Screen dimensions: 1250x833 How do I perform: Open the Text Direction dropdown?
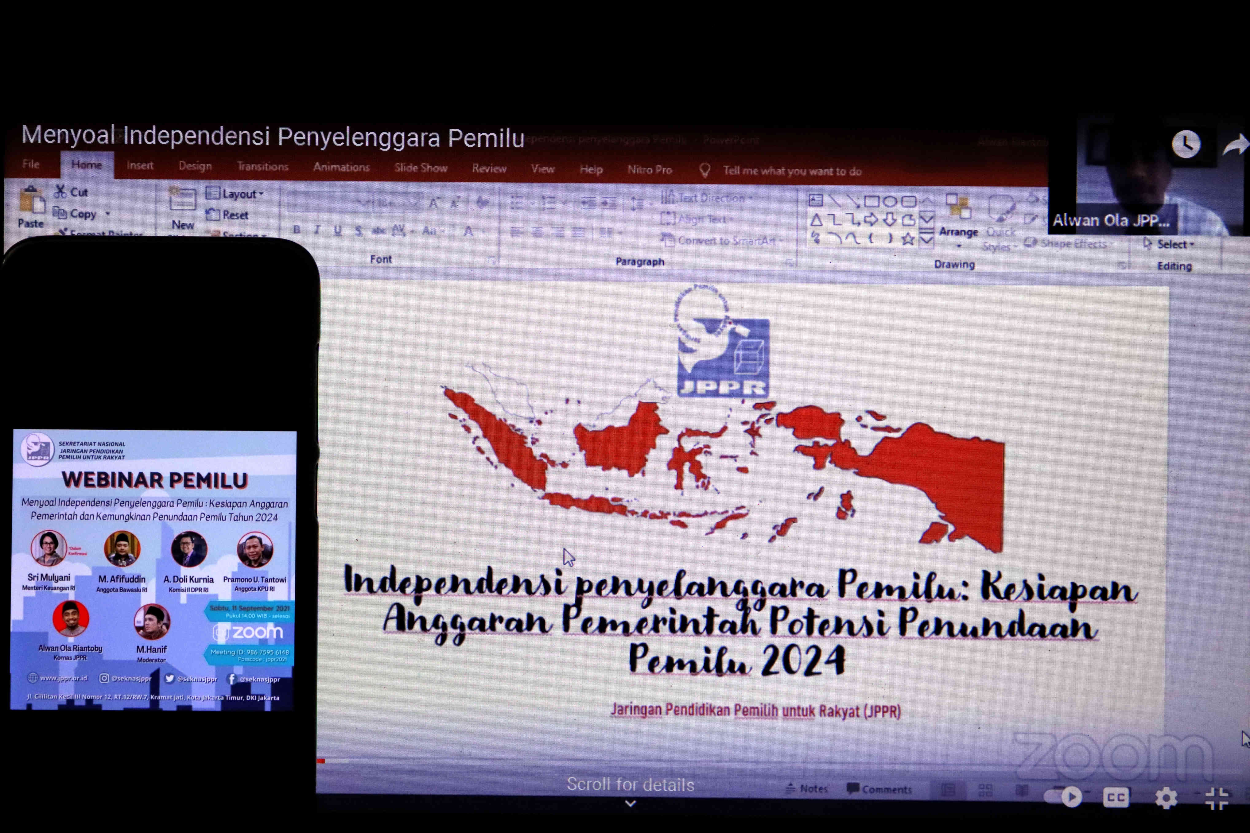(x=707, y=198)
